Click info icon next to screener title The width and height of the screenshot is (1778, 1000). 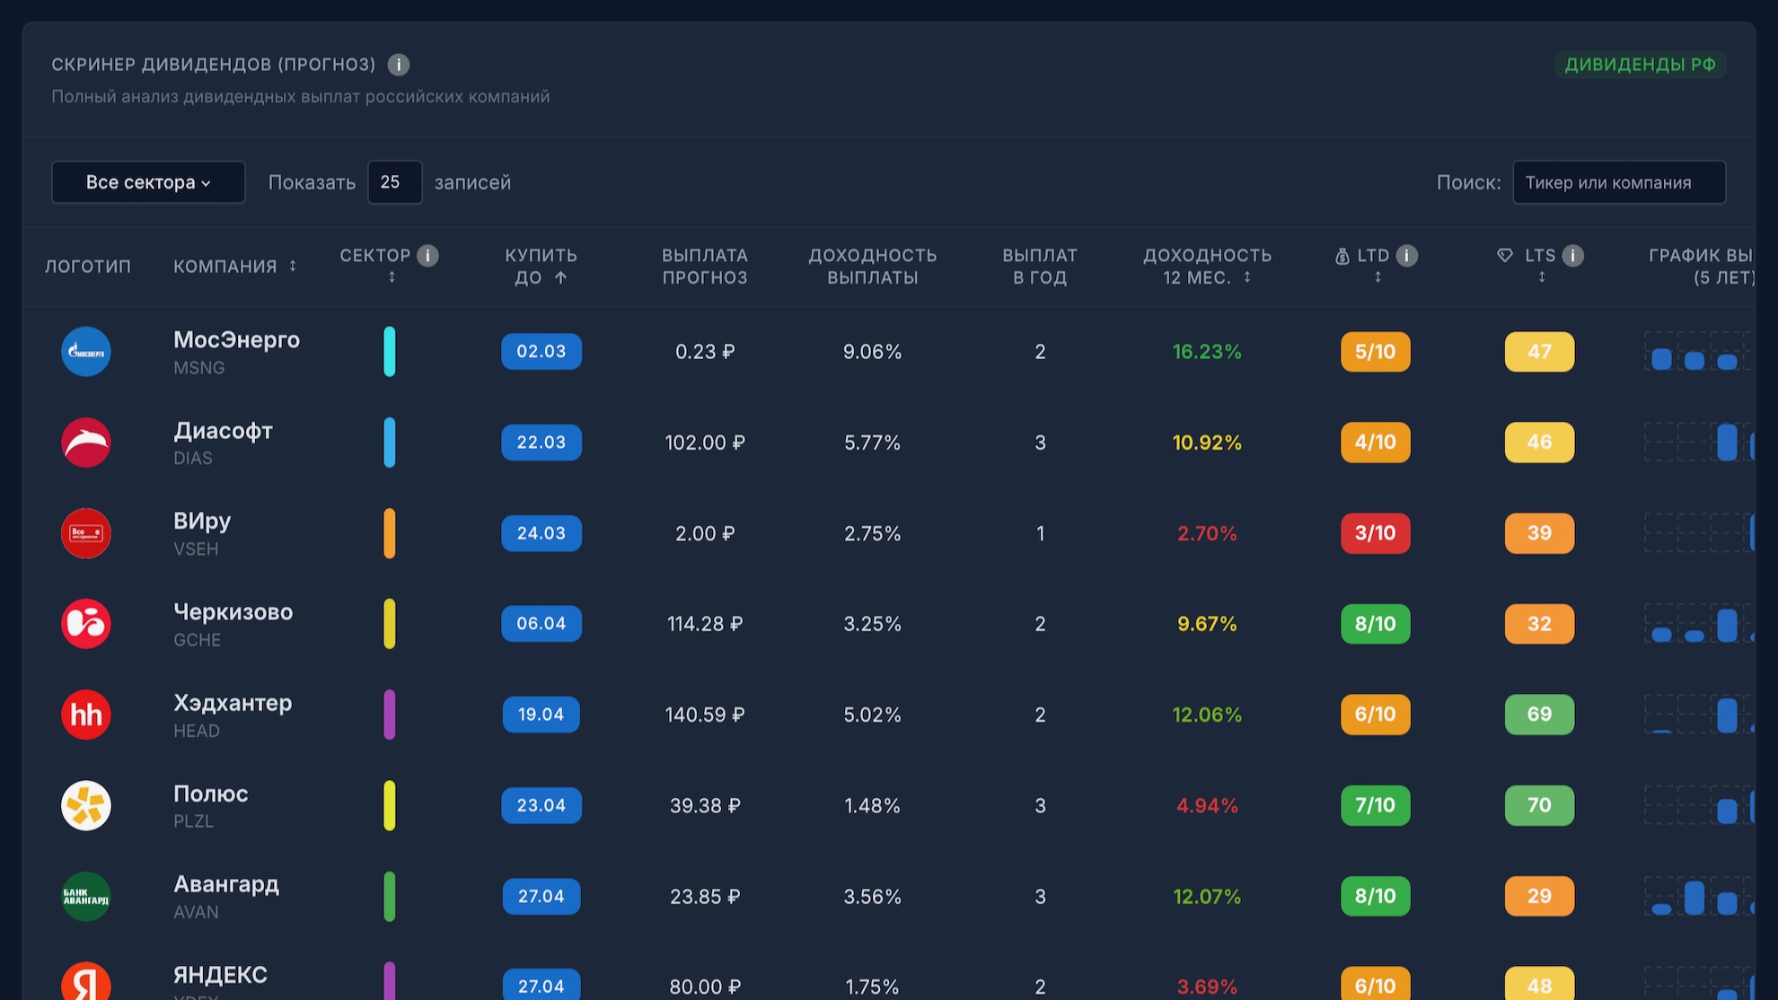399,65
